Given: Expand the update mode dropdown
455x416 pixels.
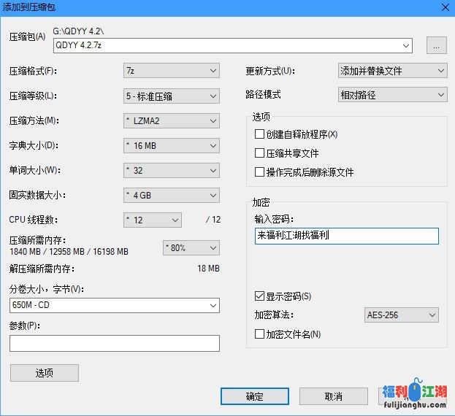Looking at the screenshot, I should point(392,71).
